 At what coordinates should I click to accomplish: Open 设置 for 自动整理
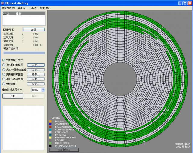[36, 84]
